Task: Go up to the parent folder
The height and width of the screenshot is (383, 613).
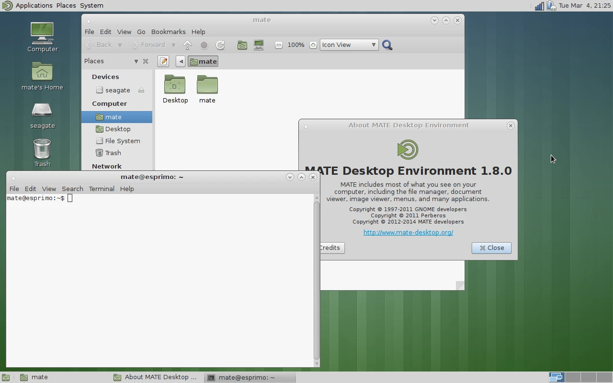Action: click(x=188, y=45)
